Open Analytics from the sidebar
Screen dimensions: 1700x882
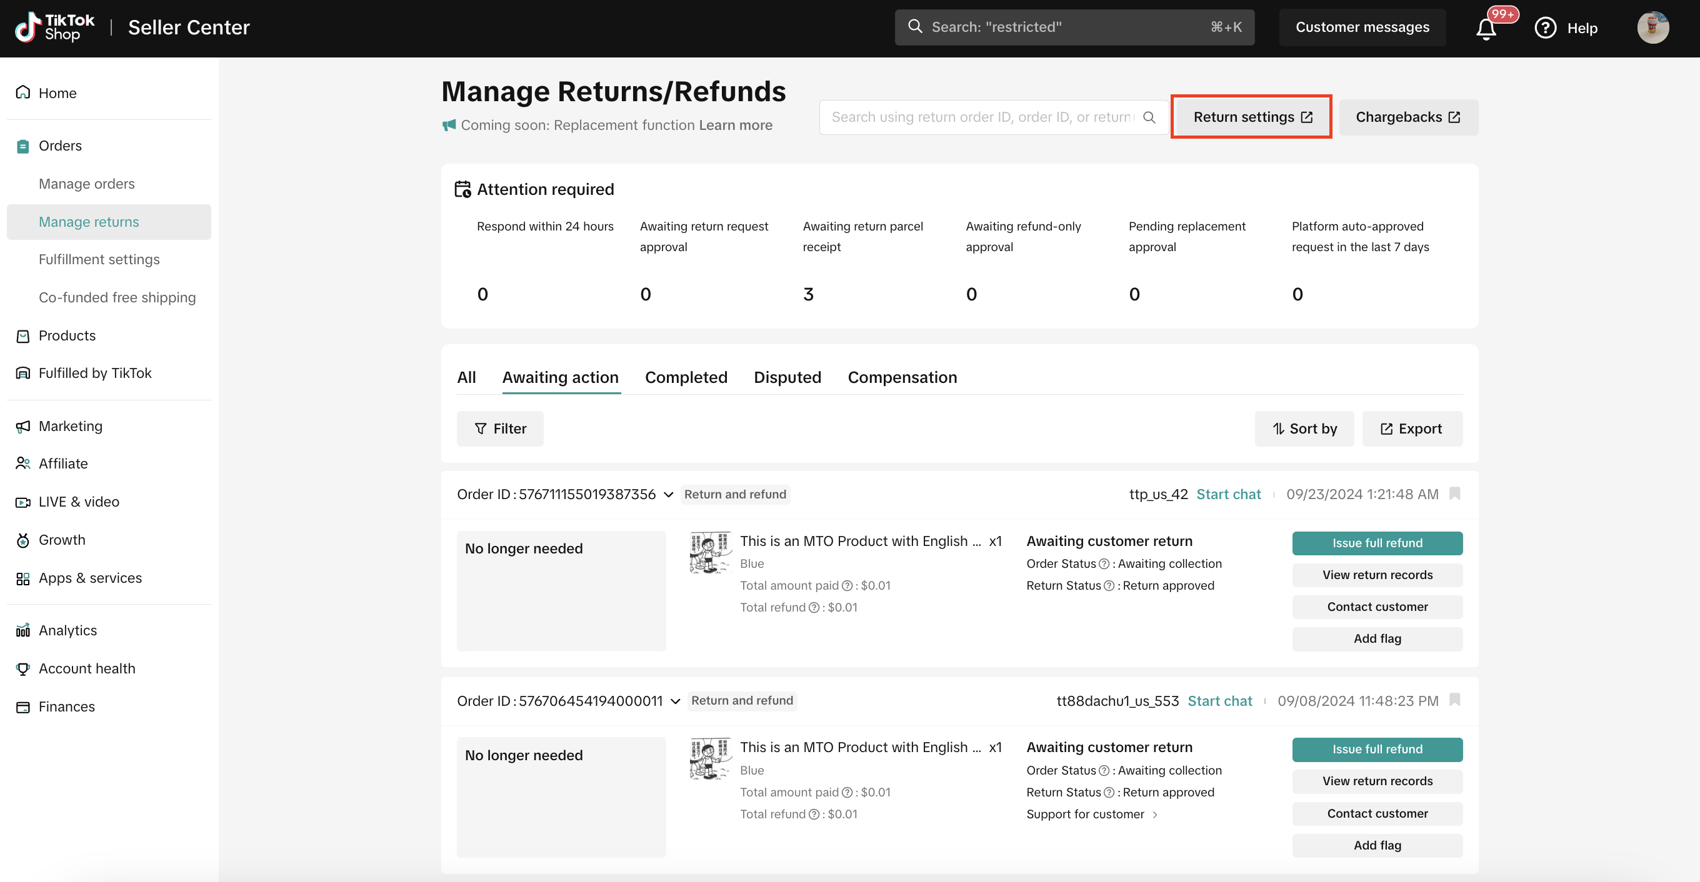pyautogui.click(x=67, y=630)
